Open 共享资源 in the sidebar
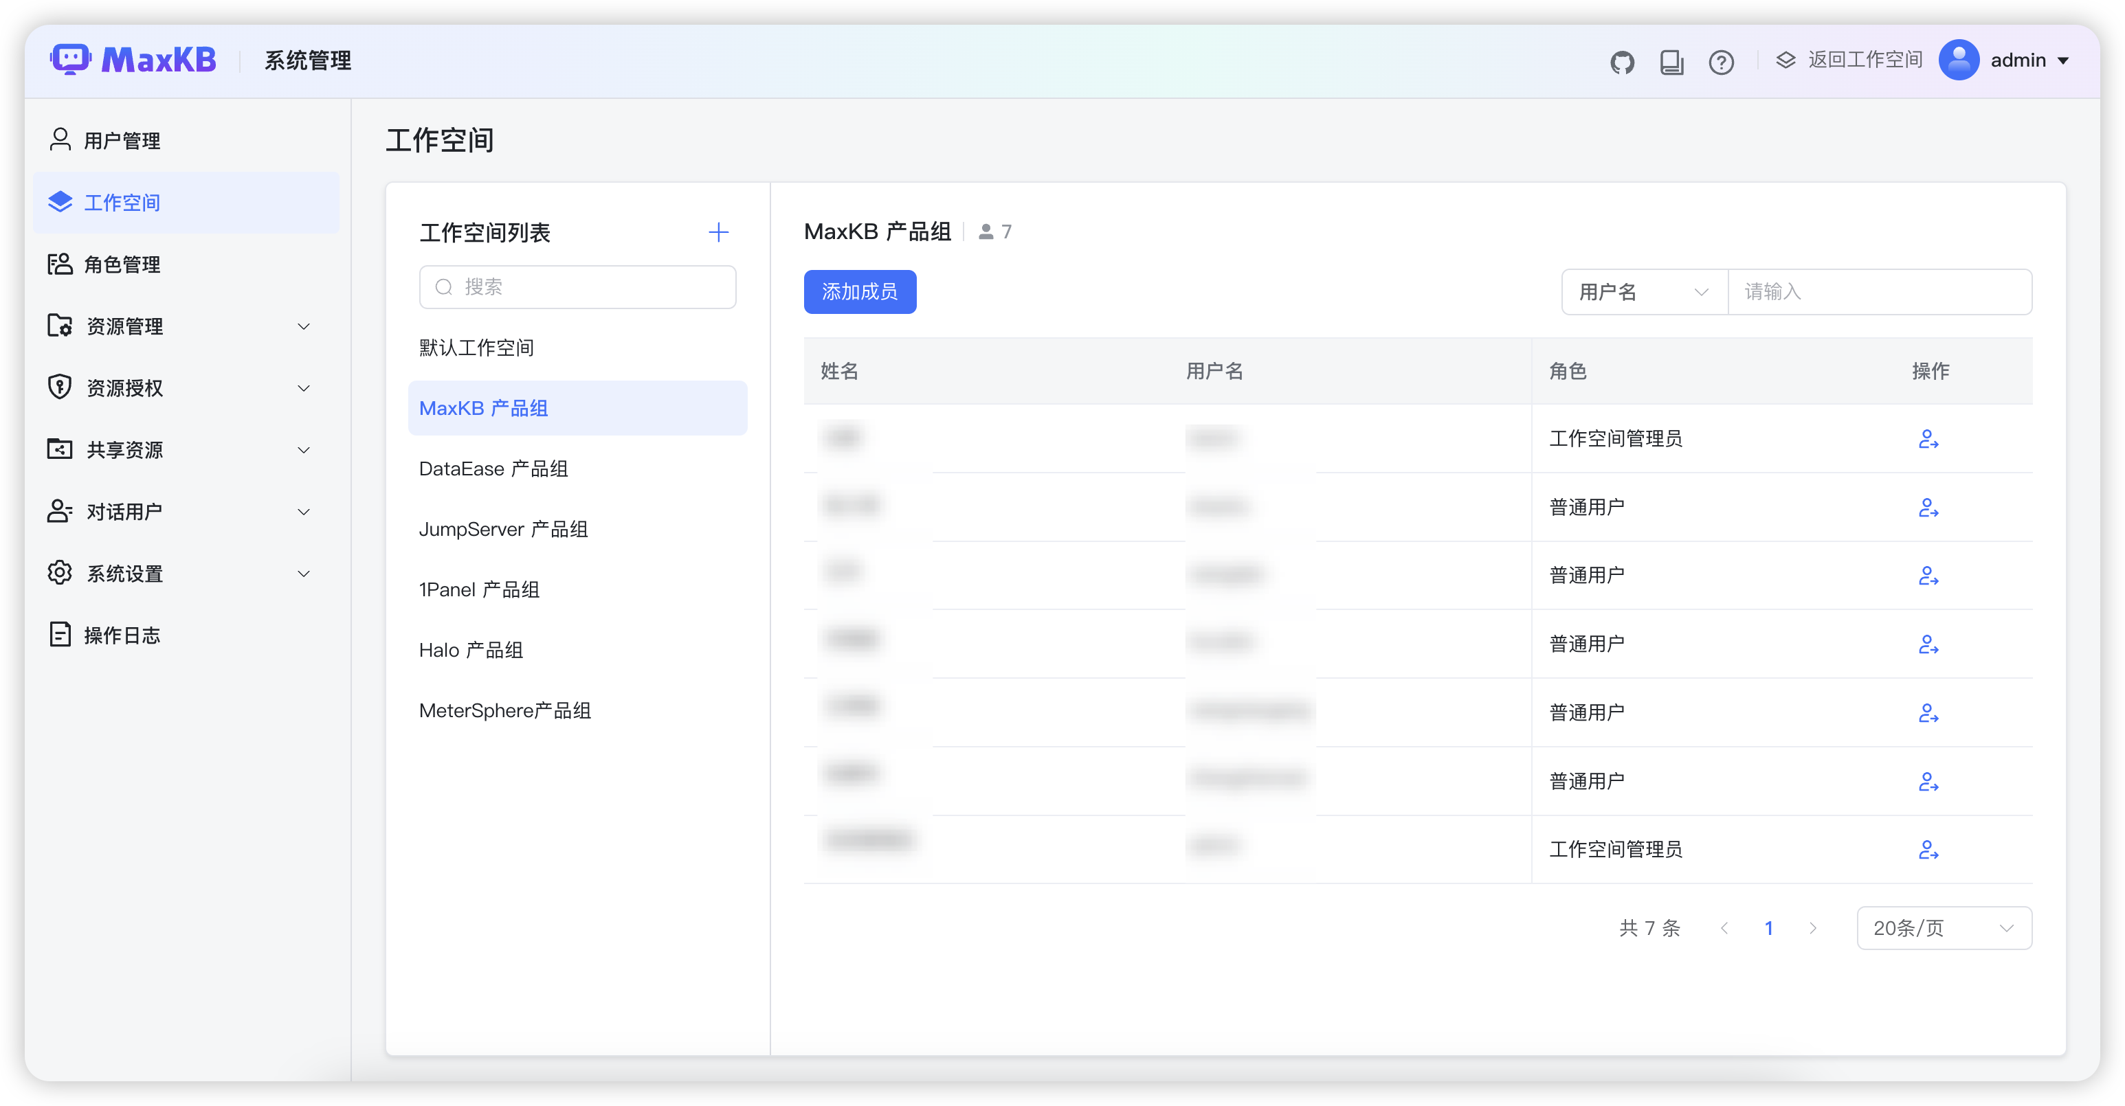 (124, 449)
